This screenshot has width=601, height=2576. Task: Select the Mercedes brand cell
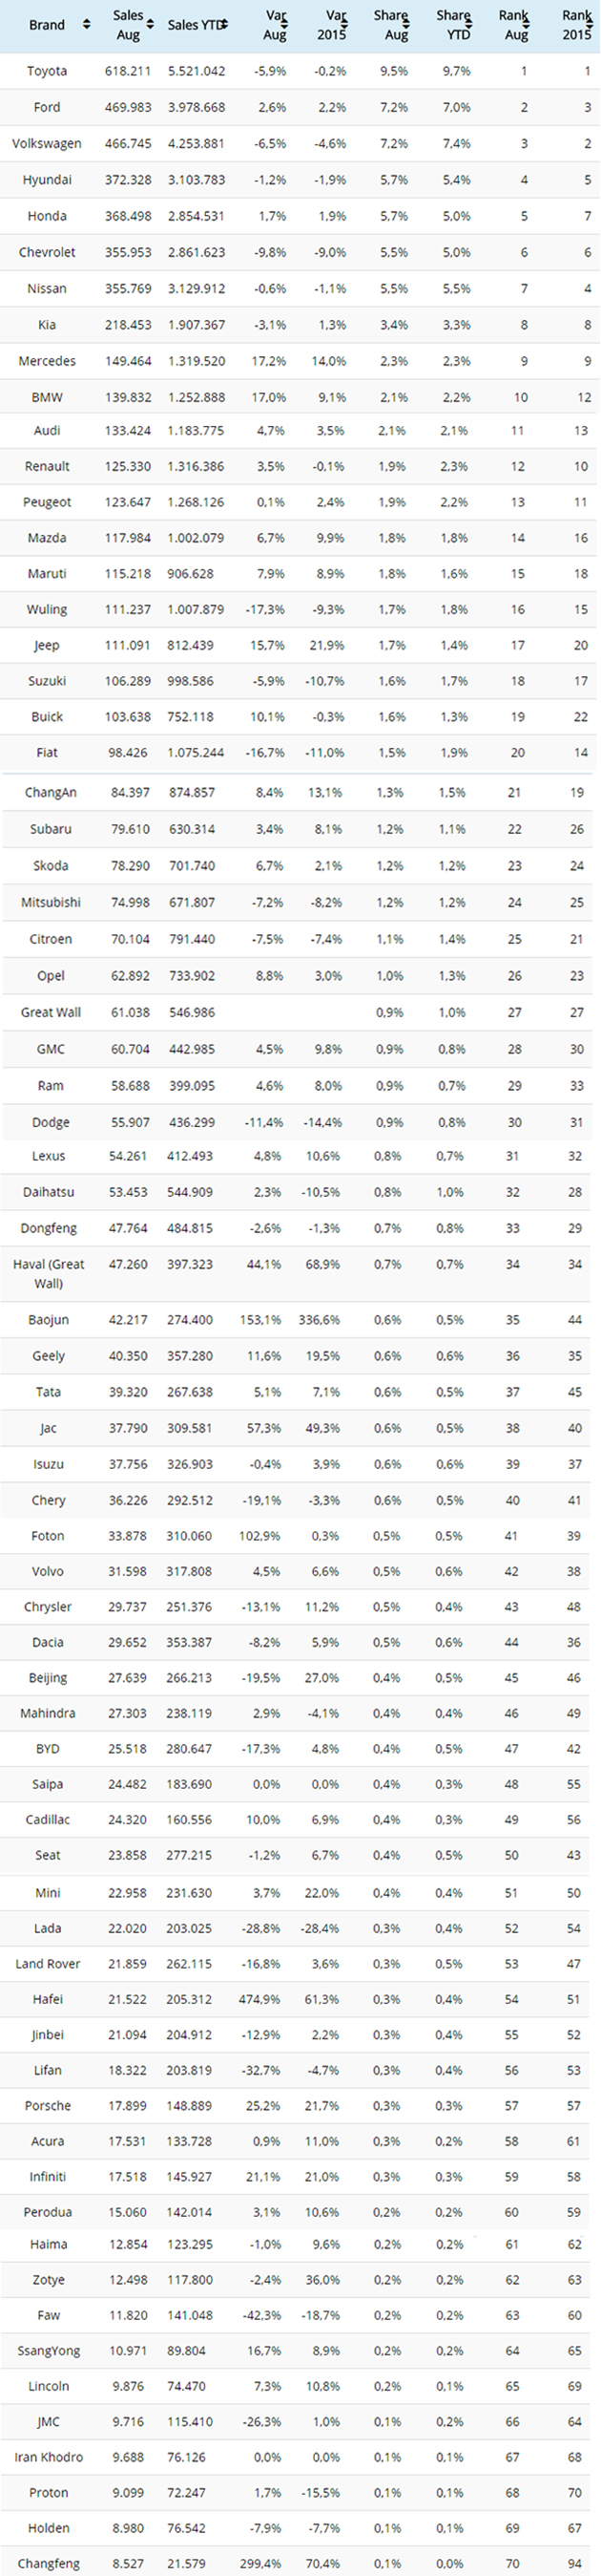(x=47, y=361)
